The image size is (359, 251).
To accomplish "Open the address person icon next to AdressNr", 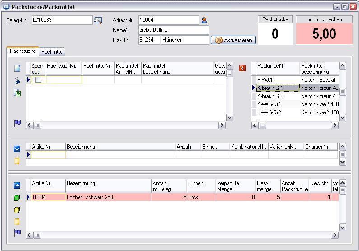I will coord(204,20).
